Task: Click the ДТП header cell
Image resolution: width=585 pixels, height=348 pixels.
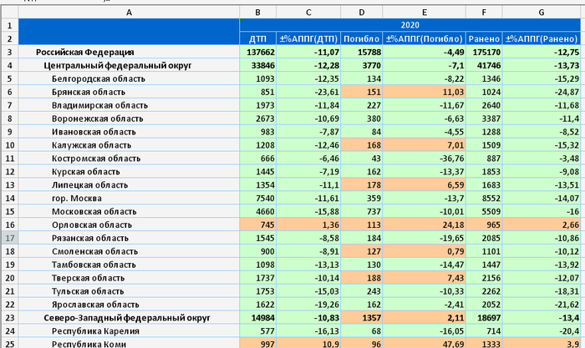Action: point(258,39)
